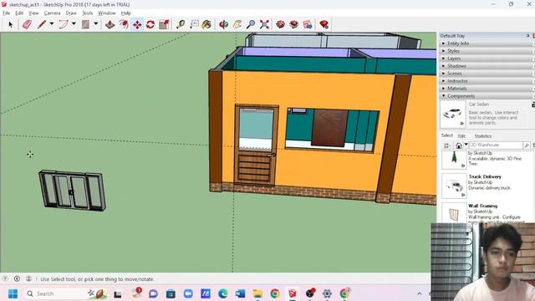Open the Camera menu

tap(52, 13)
